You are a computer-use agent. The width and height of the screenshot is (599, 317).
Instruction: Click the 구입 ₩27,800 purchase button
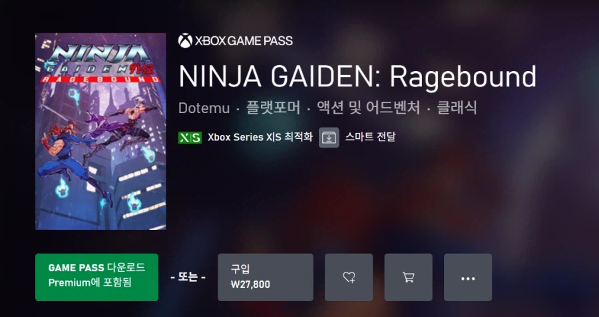266,277
